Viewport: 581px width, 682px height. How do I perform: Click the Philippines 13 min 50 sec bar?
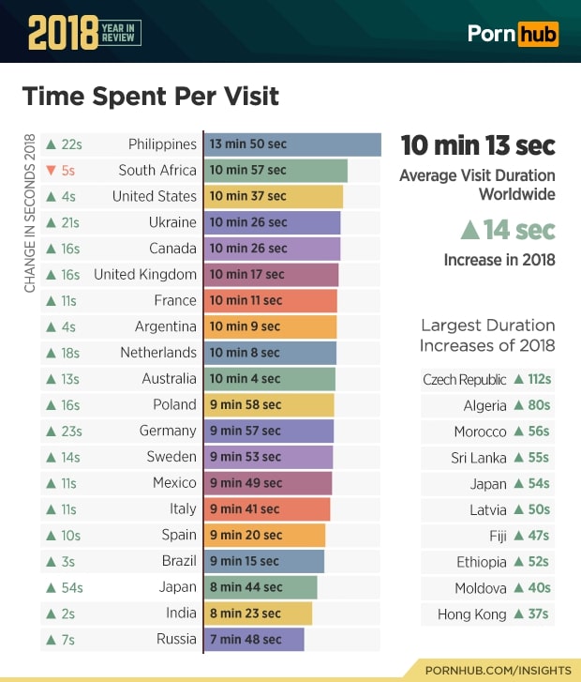291,144
